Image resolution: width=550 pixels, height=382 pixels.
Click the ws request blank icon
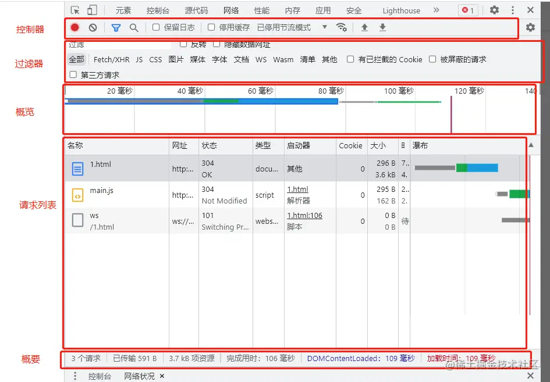77,220
